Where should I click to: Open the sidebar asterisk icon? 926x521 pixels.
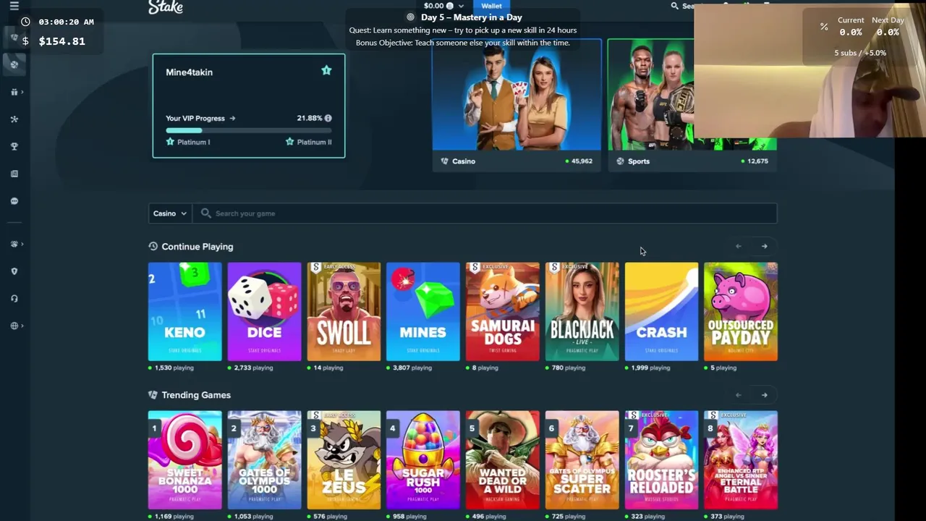pyautogui.click(x=14, y=119)
